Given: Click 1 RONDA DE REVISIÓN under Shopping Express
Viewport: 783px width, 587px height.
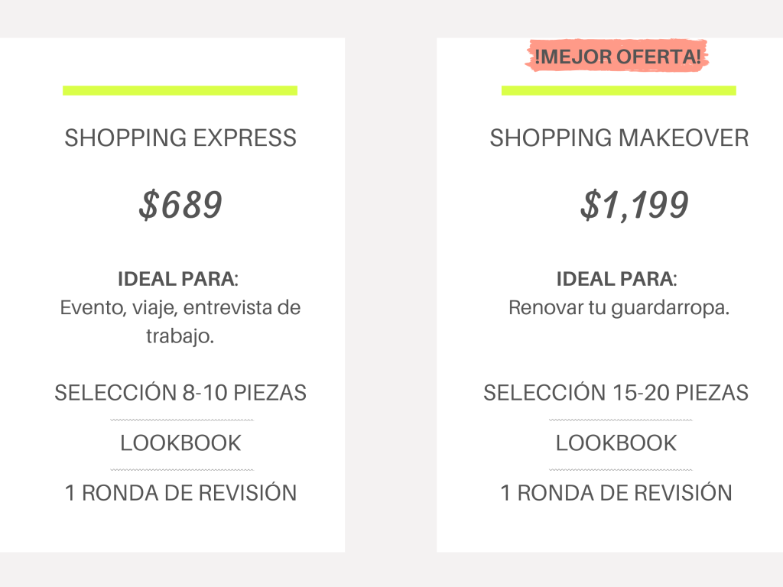Looking at the screenshot, I should (x=180, y=493).
